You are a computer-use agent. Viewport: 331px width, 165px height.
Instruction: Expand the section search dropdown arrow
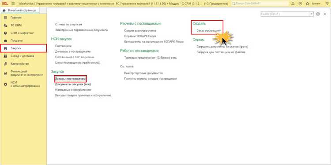312,14
